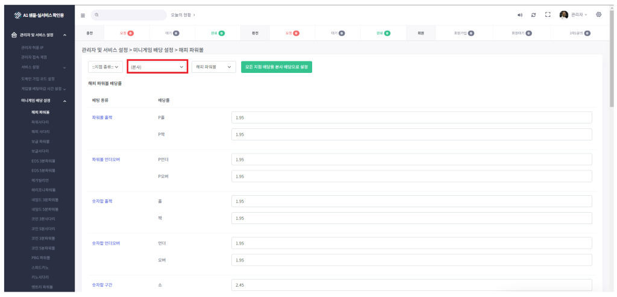The width and height of the screenshot is (617, 297).
Task: Select 파워사다리 in the sidebar
Action: 41,122
